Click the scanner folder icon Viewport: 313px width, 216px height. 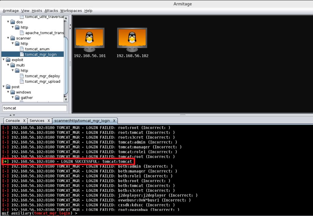pyautogui.click(x=13, y=38)
